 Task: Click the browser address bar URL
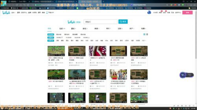47,5
